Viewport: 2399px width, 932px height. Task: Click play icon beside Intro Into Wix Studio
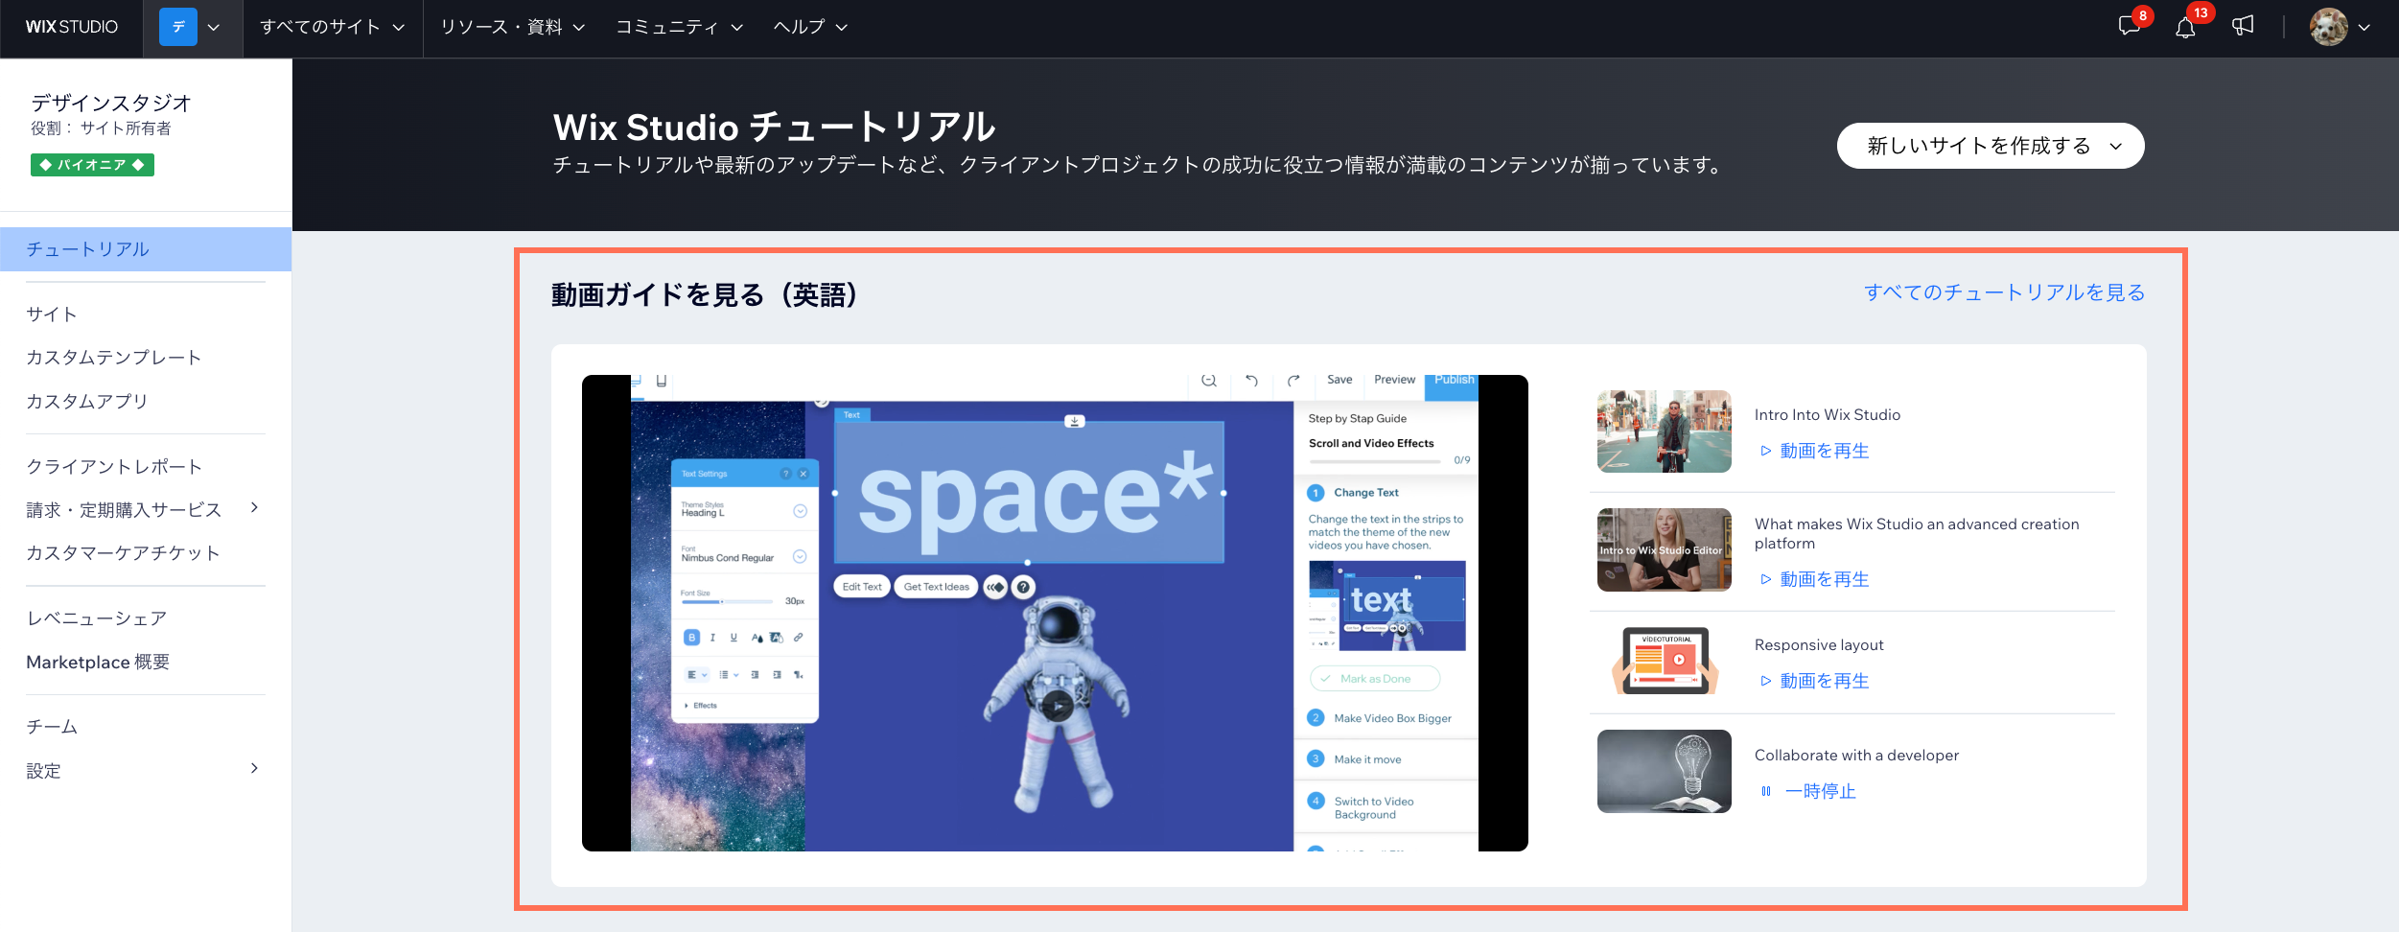pos(1765,451)
